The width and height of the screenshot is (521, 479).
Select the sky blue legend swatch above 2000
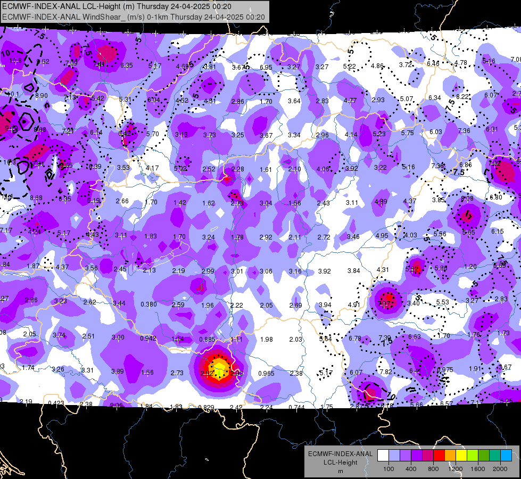[506, 456]
